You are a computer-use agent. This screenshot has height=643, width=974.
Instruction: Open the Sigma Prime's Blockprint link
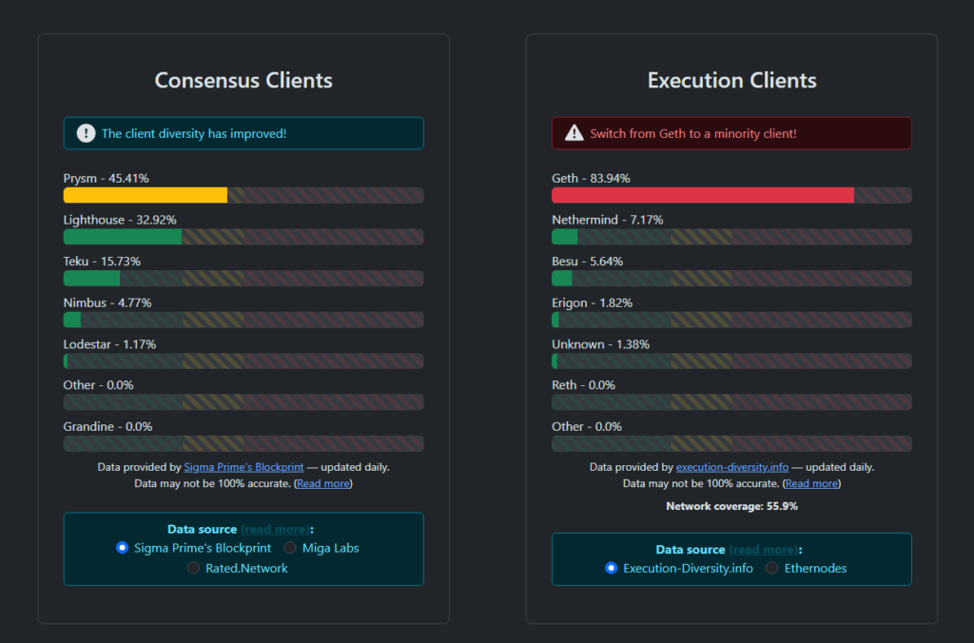coord(243,467)
